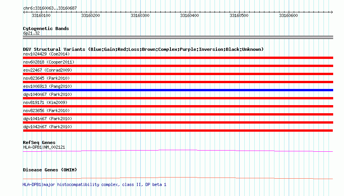Screen dimensions: 344x196
Task: Click the 33160200 ruler position
Action: click(x=90, y=15)
